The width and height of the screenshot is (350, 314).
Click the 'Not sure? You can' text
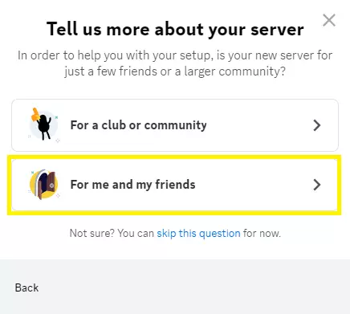[112, 234]
